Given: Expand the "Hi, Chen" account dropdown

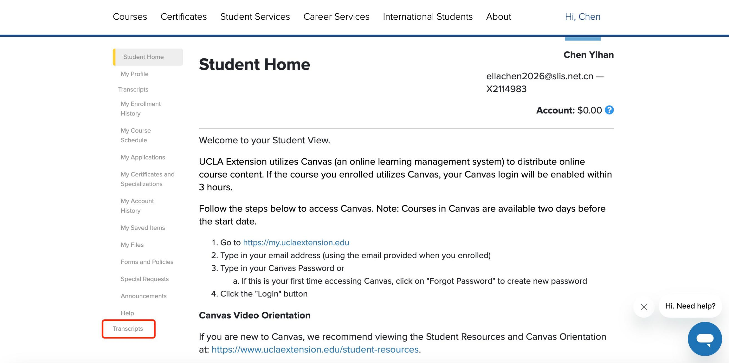Looking at the screenshot, I should tap(582, 17).
